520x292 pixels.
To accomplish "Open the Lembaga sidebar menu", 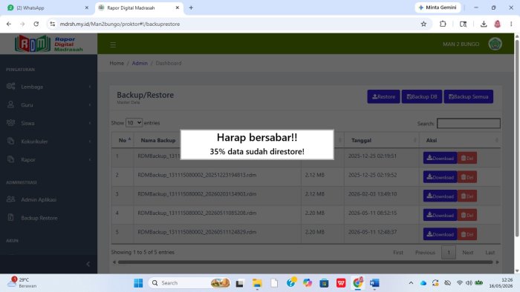I will [x=48, y=87].
